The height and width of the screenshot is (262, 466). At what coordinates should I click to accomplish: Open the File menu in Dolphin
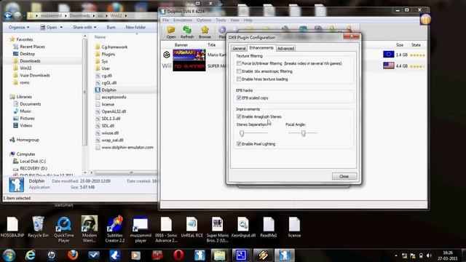coord(166,20)
